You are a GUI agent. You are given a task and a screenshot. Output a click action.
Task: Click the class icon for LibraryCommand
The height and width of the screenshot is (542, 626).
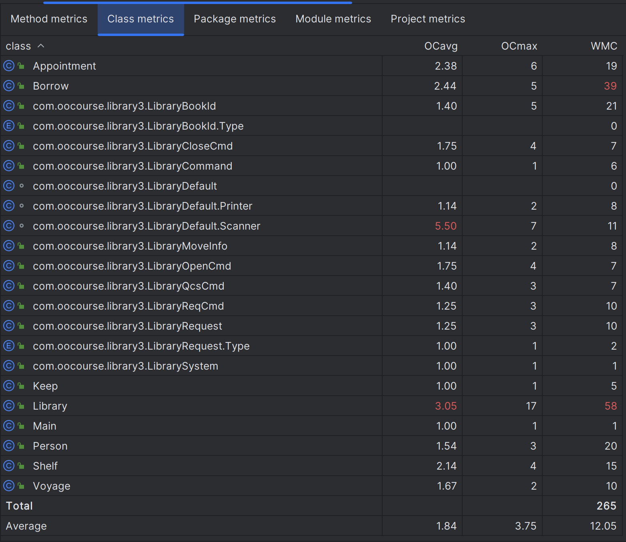(x=9, y=166)
